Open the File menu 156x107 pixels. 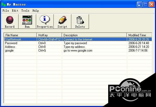(x=6, y=11)
